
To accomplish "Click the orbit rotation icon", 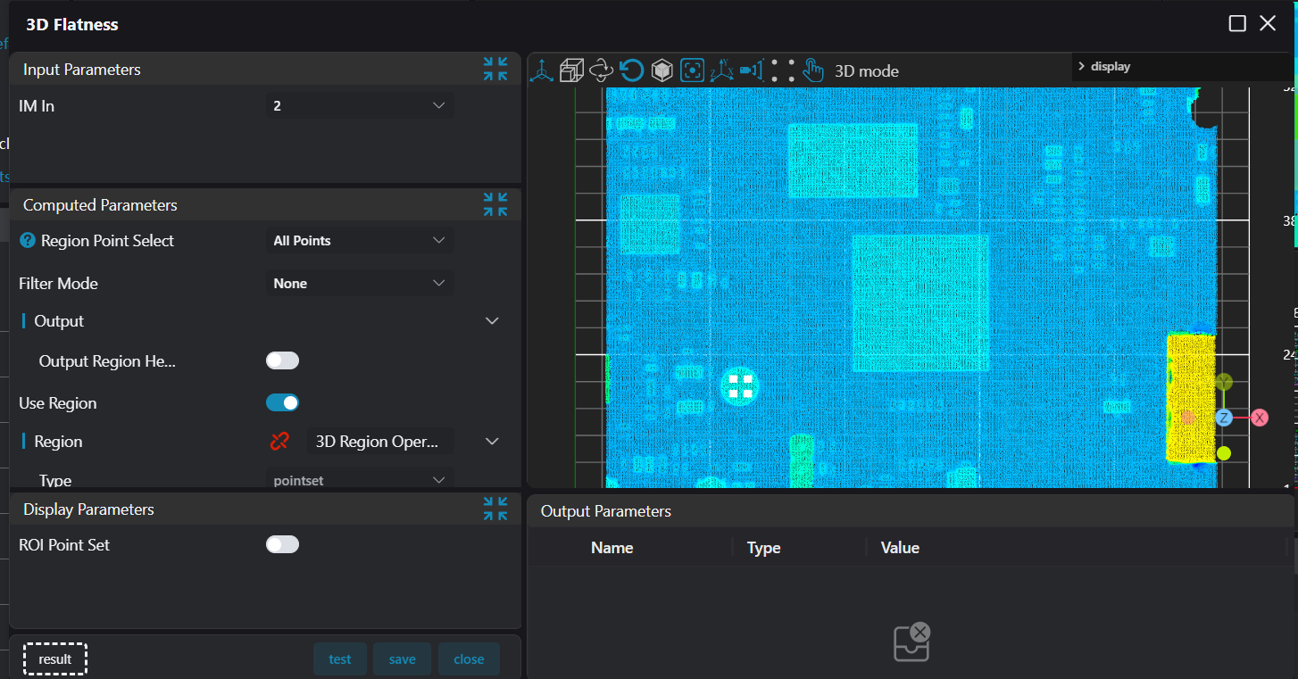I will tap(602, 70).
